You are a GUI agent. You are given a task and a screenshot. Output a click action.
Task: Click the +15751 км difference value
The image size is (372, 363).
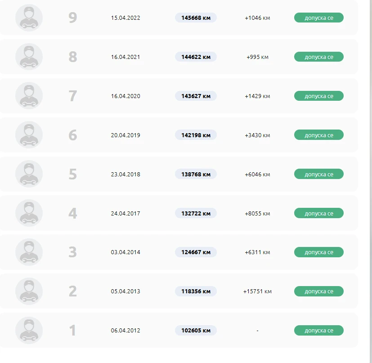pos(257,291)
